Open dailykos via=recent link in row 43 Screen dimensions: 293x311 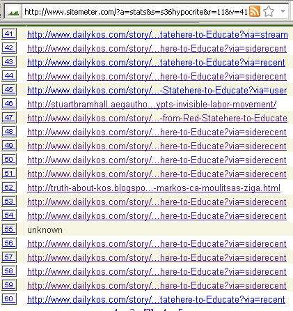coord(156,63)
